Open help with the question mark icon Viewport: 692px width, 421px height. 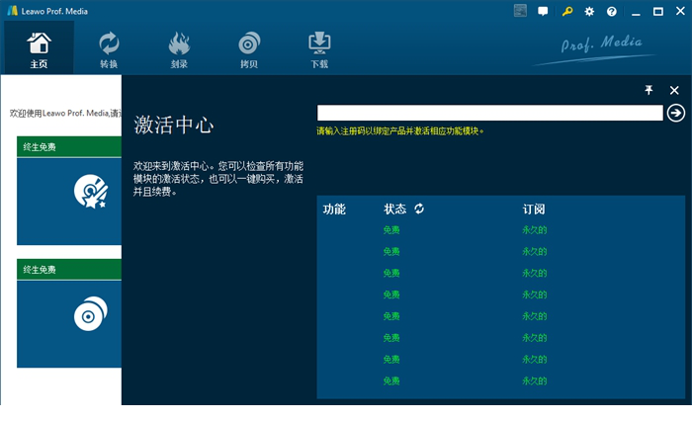(x=611, y=12)
